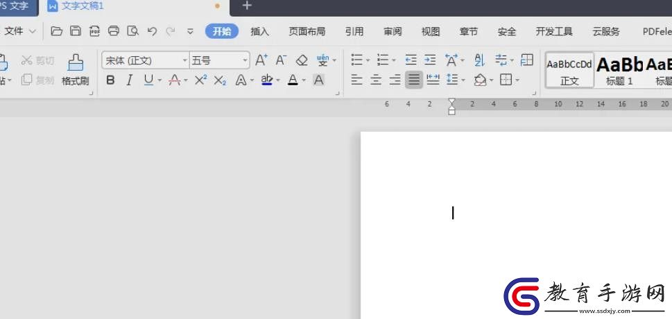Switch to the 章节 ribbon tab
The image size is (672, 319).
click(468, 31)
